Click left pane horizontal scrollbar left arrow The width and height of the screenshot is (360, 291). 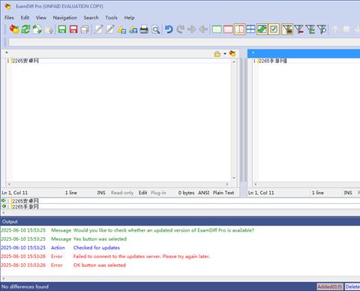[9, 184]
